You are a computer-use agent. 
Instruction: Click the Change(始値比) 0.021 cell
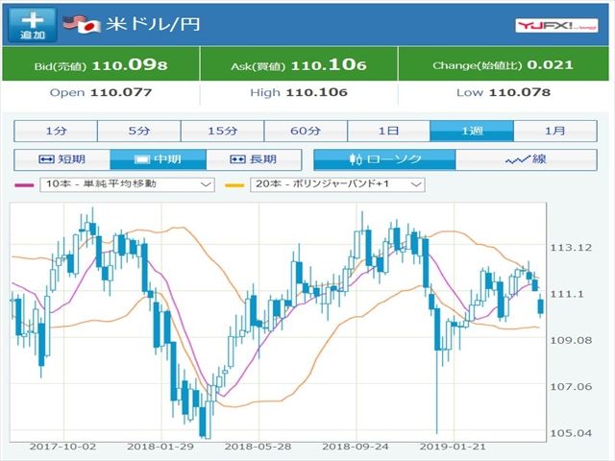click(504, 64)
